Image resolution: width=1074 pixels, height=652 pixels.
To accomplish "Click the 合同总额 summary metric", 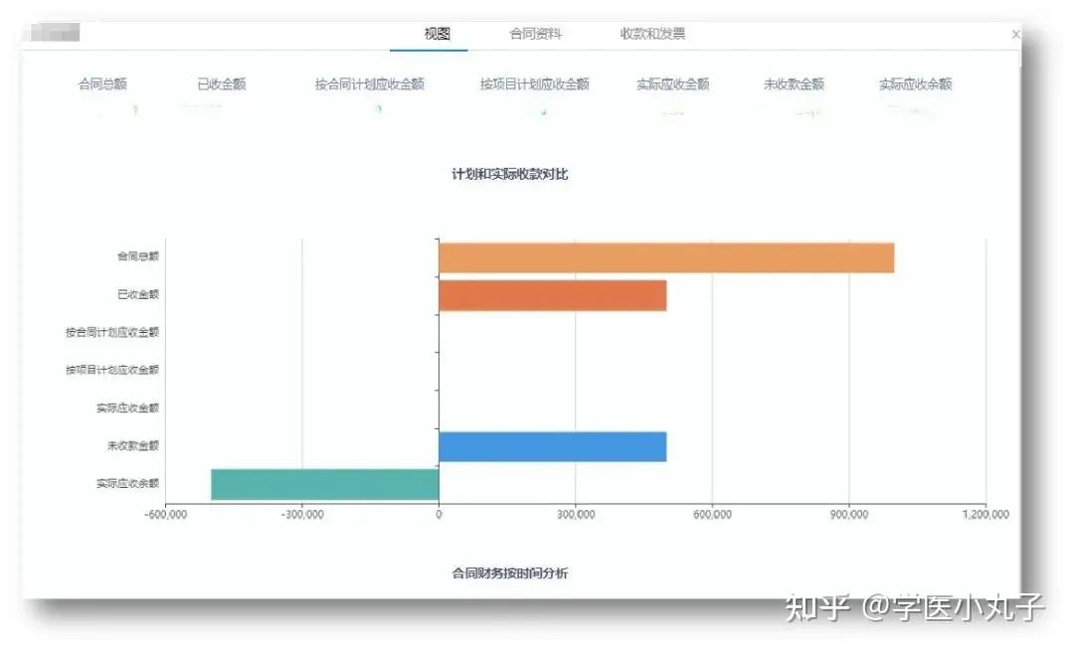I will coord(103,84).
